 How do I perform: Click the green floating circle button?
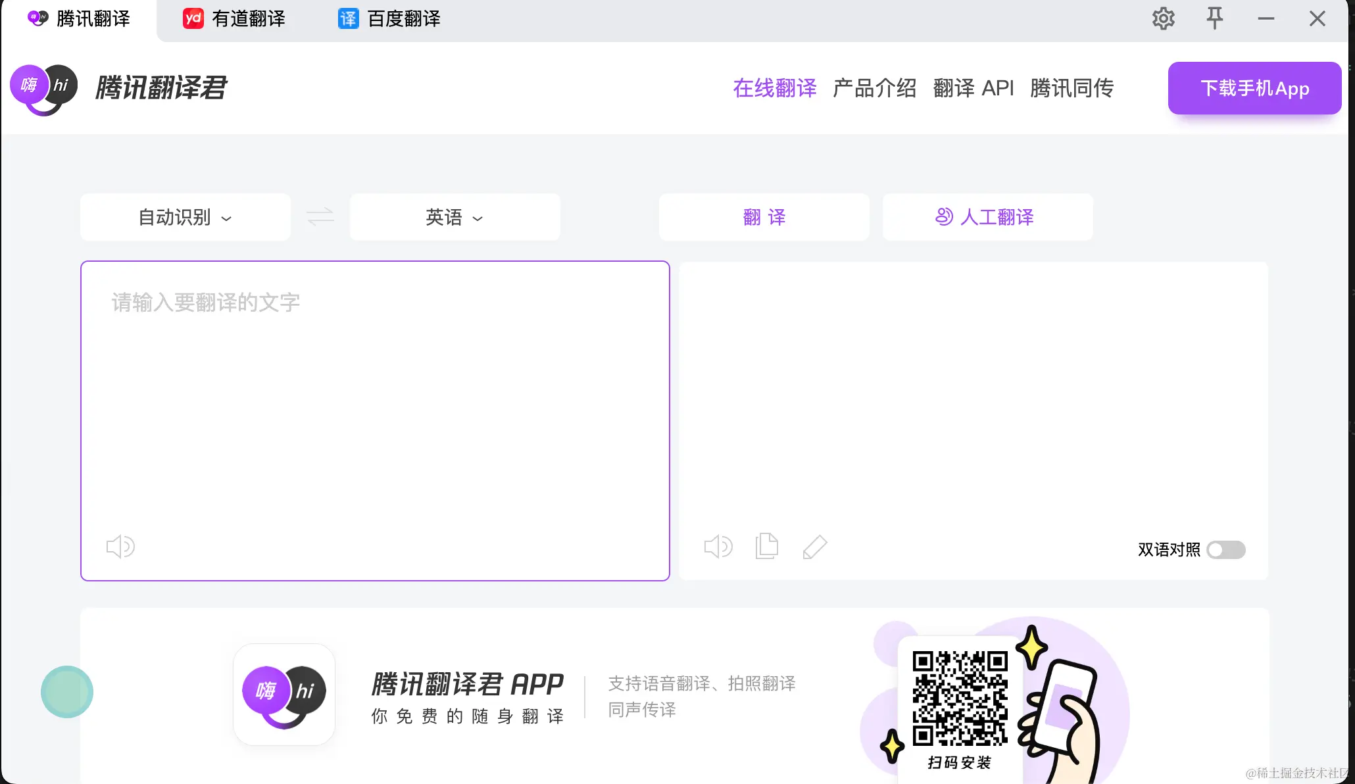pyautogui.click(x=67, y=692)
